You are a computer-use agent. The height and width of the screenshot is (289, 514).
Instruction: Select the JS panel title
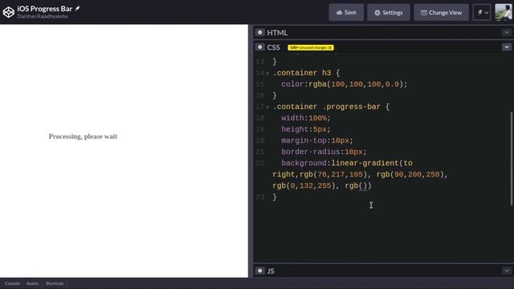click(271, 271)
